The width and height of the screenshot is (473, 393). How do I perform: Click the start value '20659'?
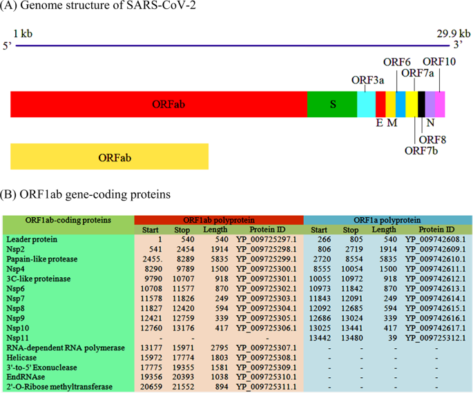(151, 387)
